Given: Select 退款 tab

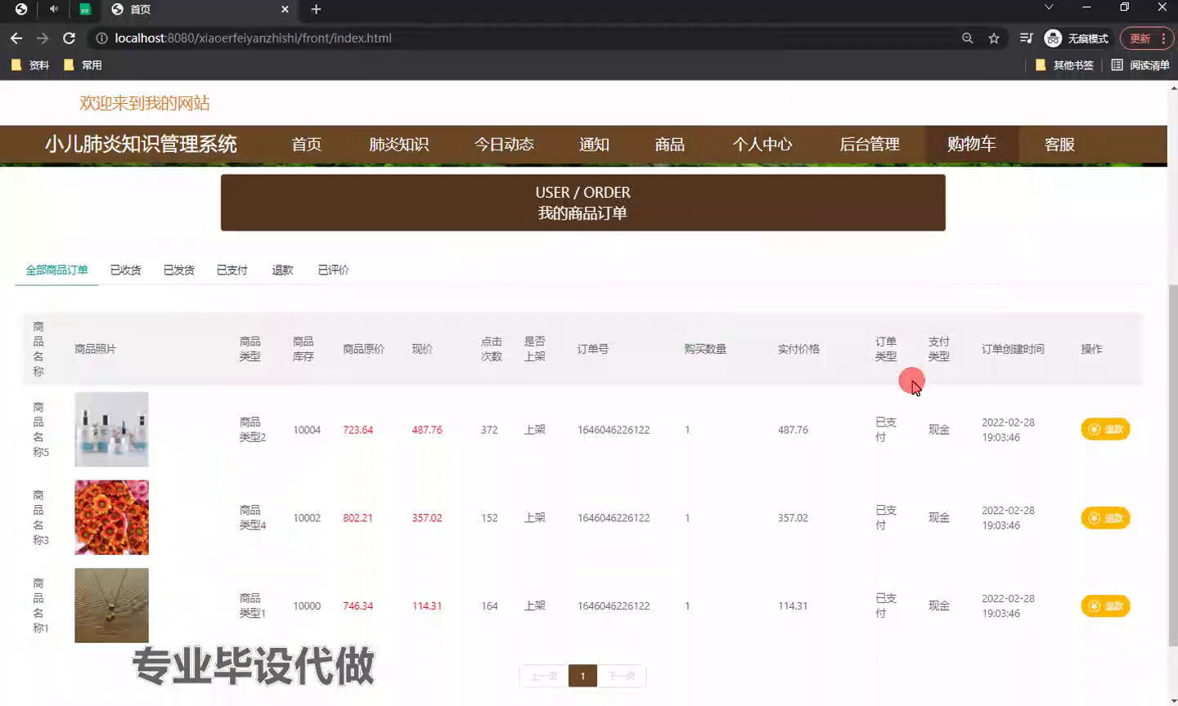Looking at the screenshot, I should (282, 270).
